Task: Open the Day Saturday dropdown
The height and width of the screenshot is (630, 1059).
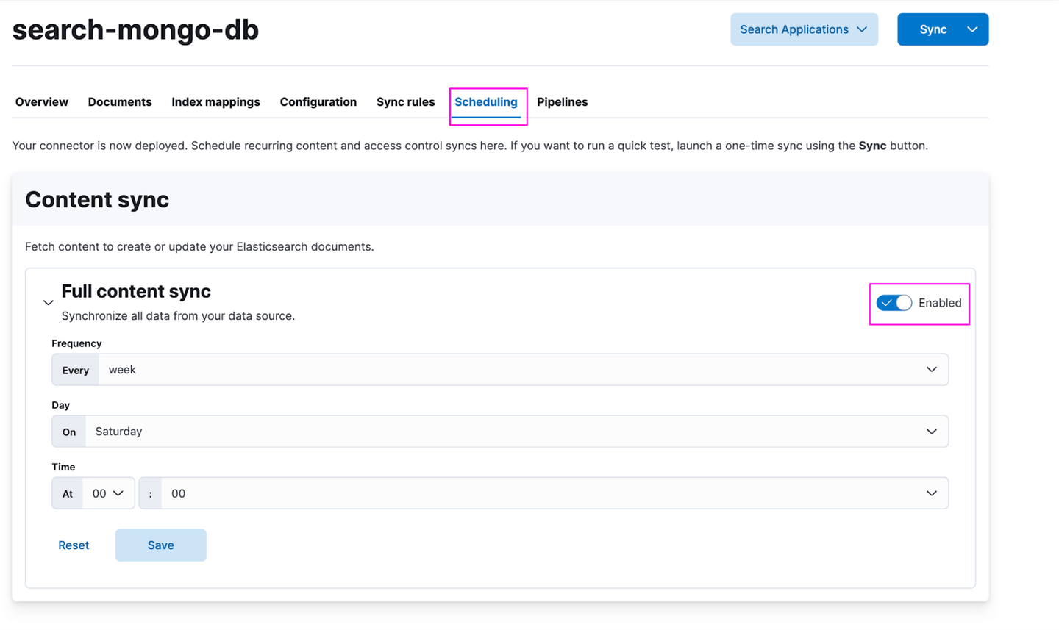Action: (516, 432)
